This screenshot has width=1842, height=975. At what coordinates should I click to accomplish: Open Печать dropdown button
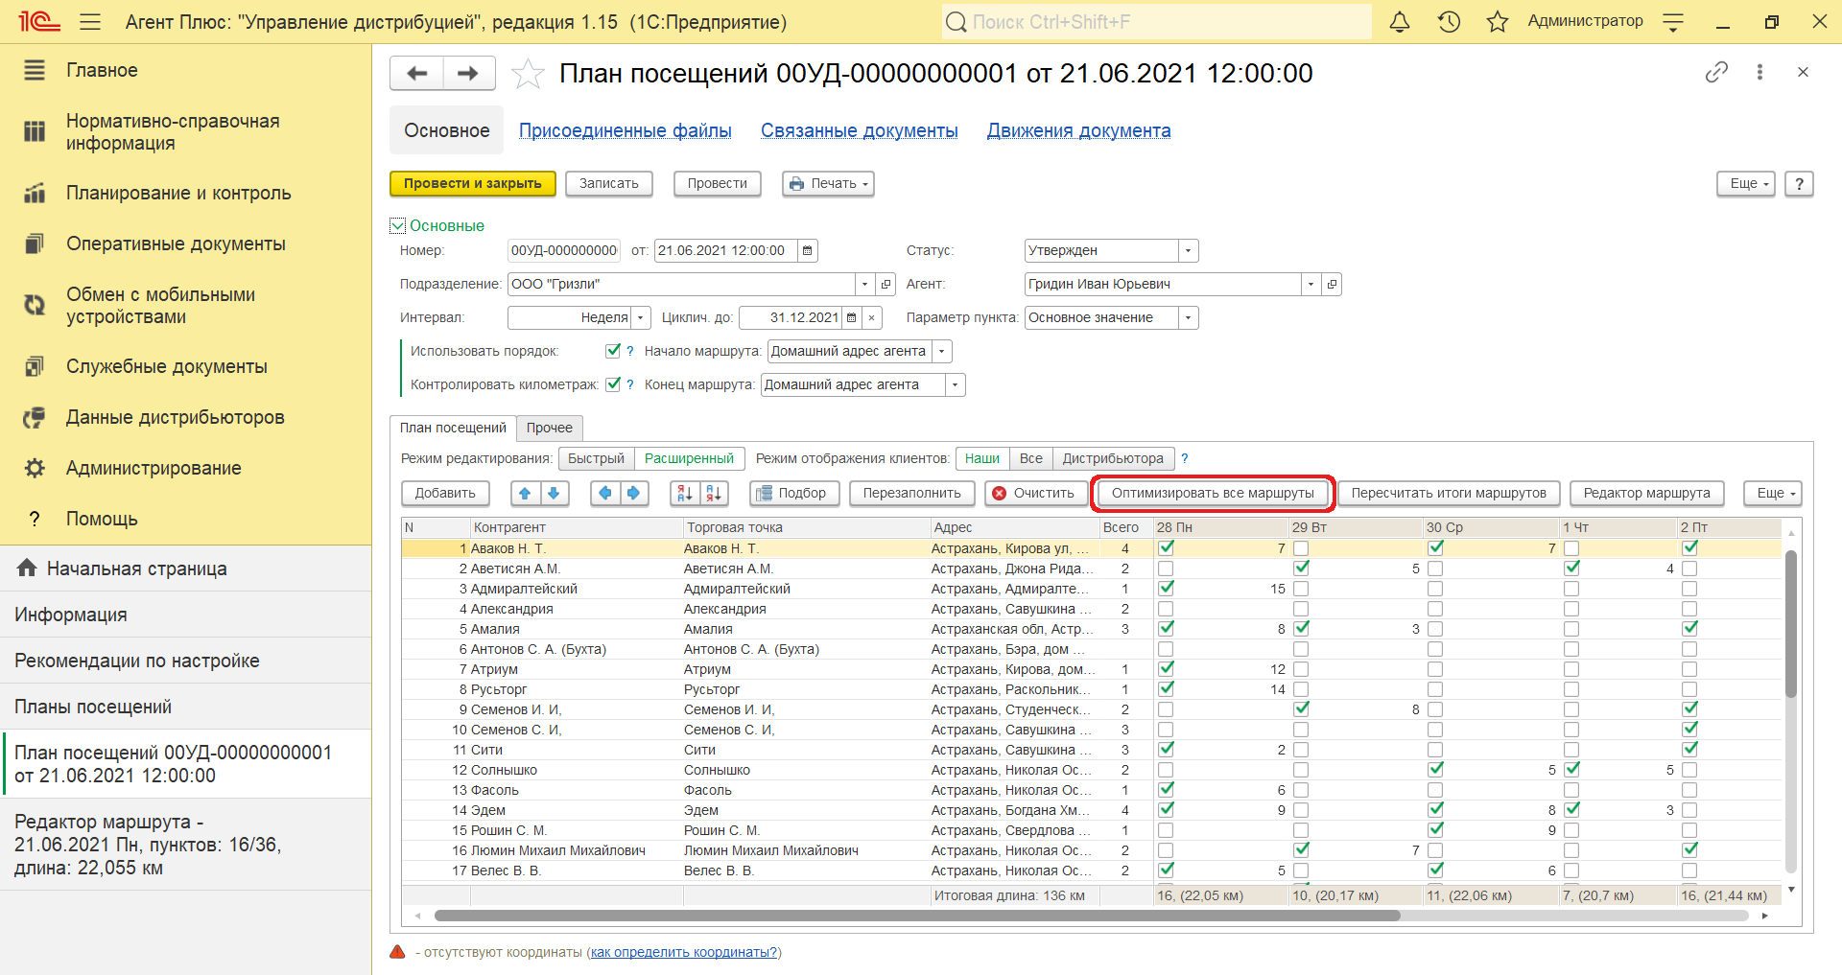pyautogui.click(x=828, y=184)
